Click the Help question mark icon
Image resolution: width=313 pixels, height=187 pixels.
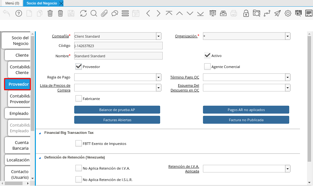tap(19, 13)
